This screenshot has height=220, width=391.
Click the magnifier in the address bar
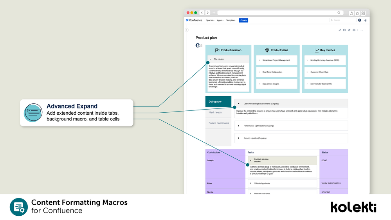tap(339, 13)
